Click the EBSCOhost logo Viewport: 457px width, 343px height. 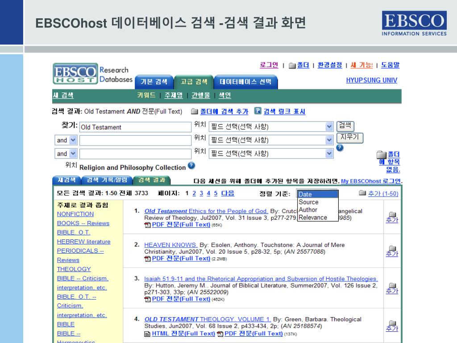pyautogui.click(x=75, y=74)
